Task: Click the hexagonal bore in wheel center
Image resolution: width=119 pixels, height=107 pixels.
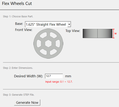Action: 48,44
